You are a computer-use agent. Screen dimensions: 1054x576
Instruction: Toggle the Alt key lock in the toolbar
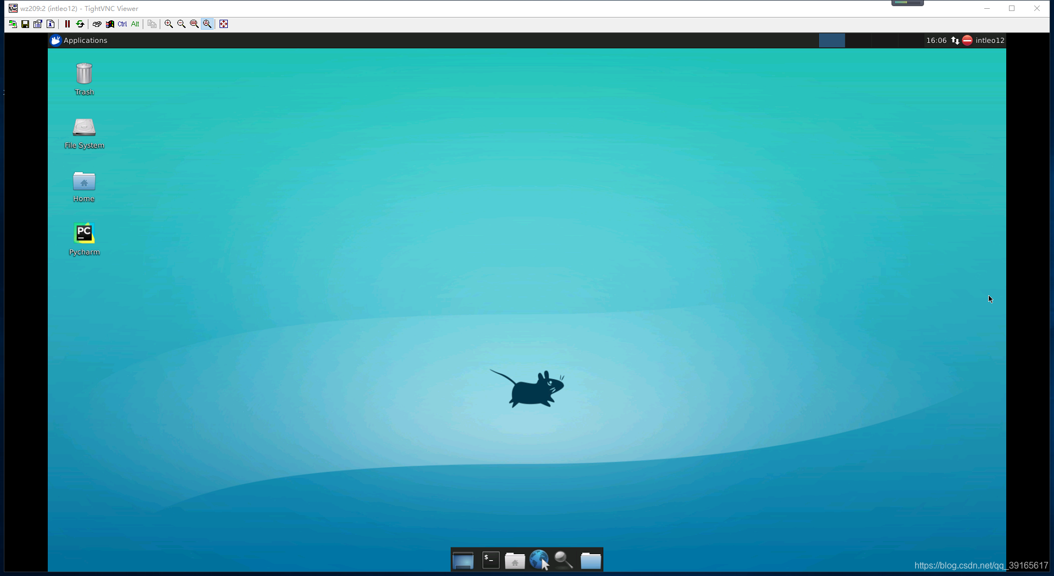pyautogui.click(x=135, y=24)
